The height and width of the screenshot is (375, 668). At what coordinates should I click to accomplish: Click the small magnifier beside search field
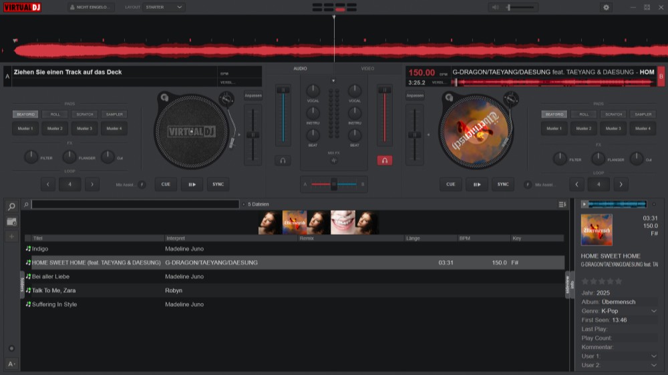[26, 204]
